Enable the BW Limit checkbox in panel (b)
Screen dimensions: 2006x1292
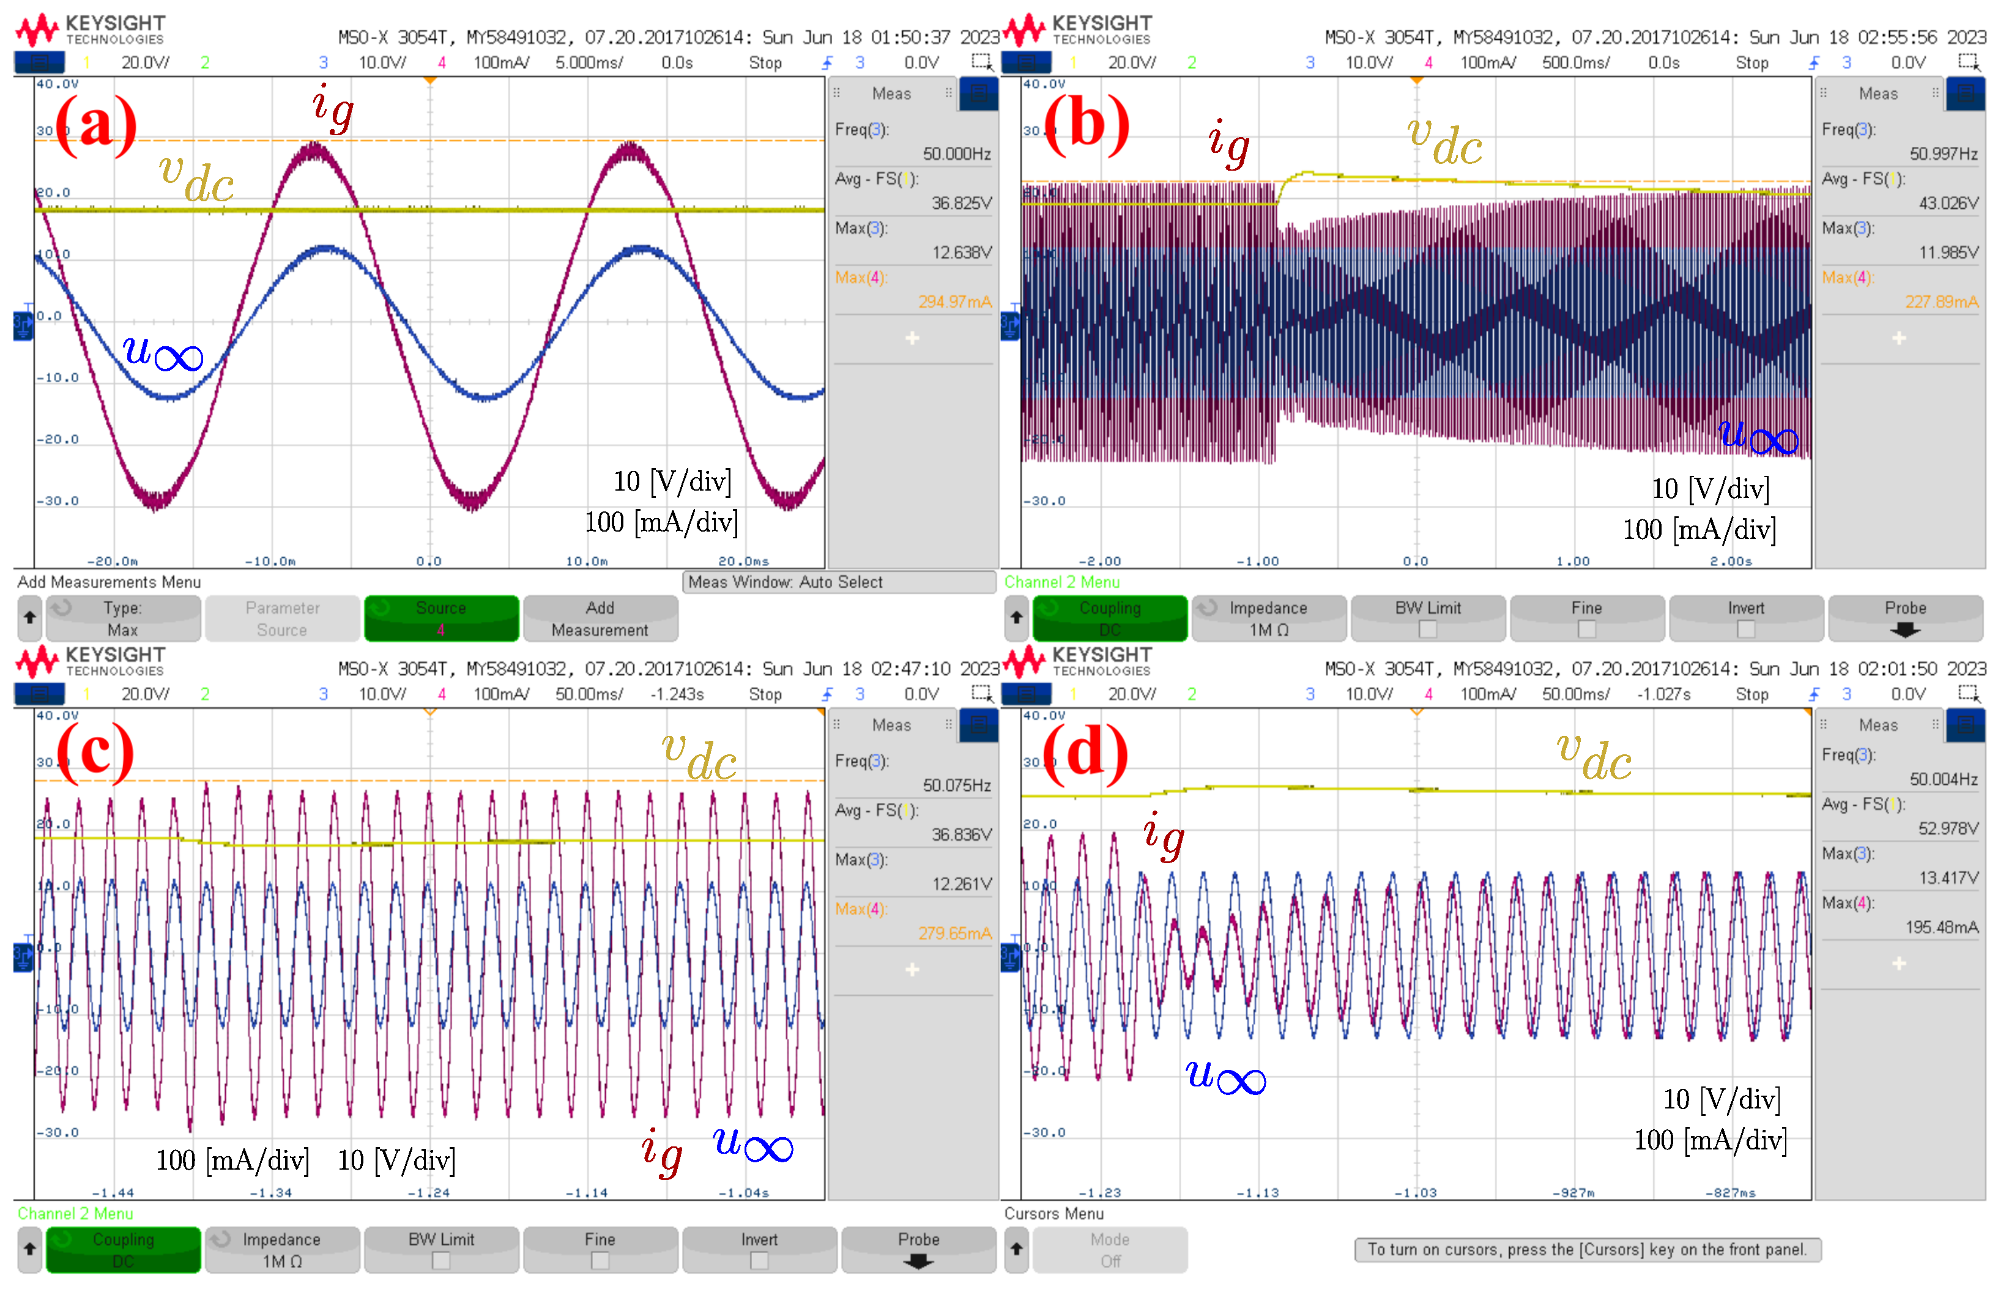coord(1427,628)
